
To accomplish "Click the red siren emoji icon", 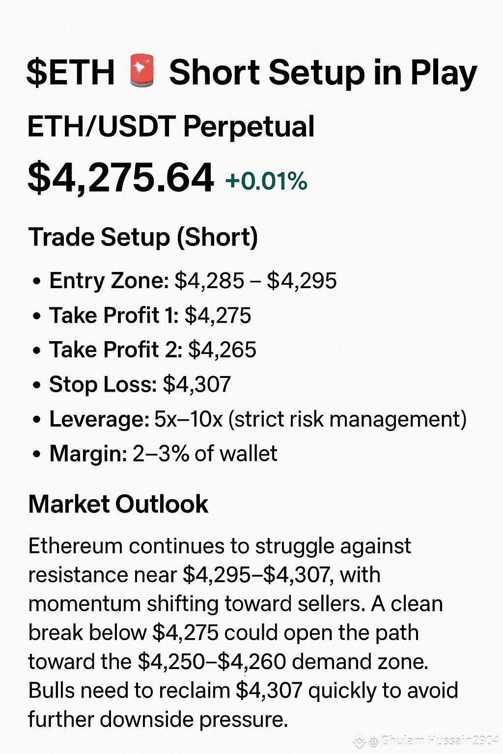I will coord(141,71).
